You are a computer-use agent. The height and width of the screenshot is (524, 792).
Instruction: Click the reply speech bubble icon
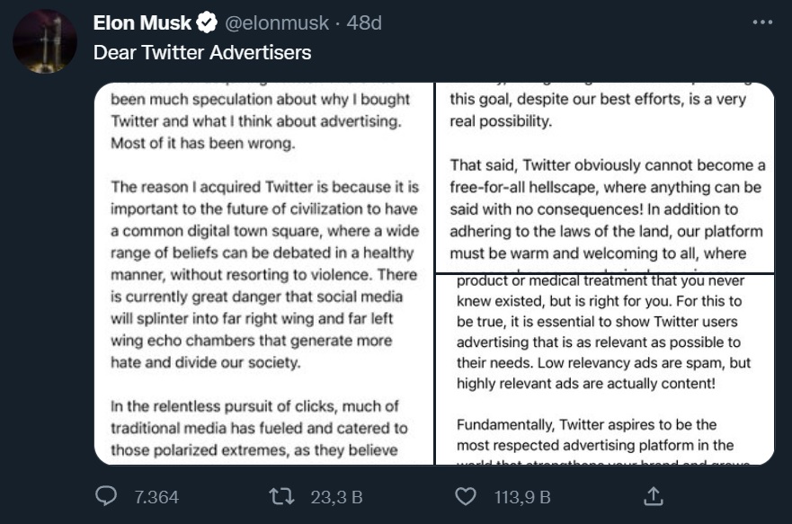click(106, 496)
